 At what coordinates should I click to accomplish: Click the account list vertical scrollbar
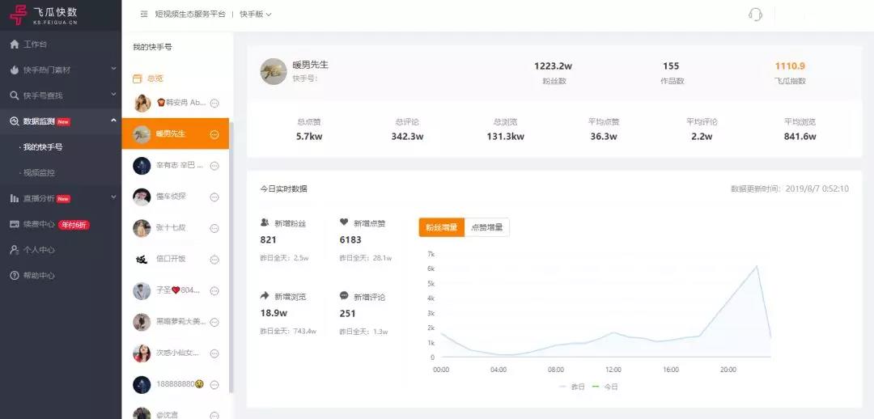(x=231, y=256)
